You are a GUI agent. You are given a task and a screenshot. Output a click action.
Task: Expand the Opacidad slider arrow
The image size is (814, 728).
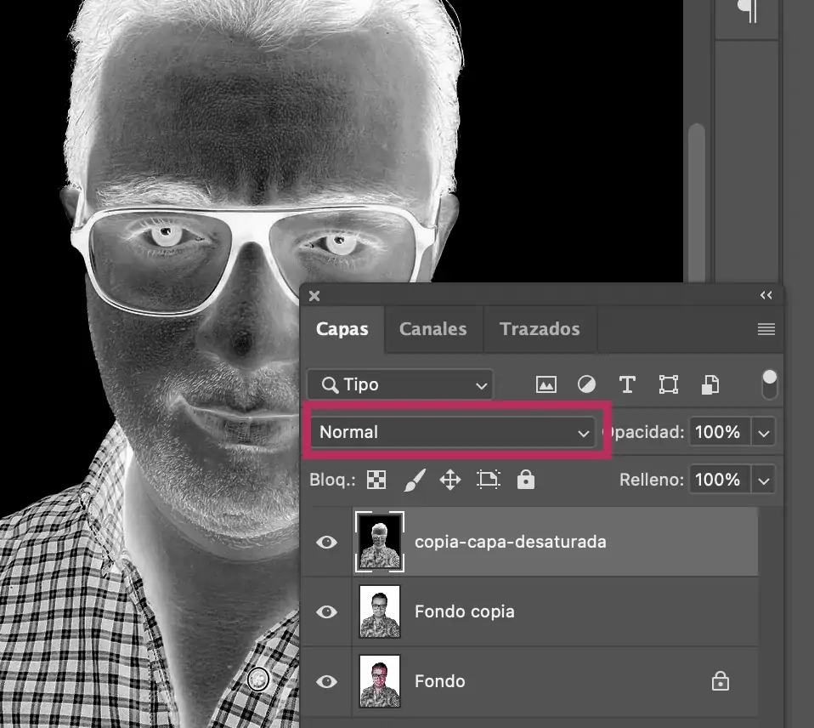pyautogui.click(x=764, y=432)
